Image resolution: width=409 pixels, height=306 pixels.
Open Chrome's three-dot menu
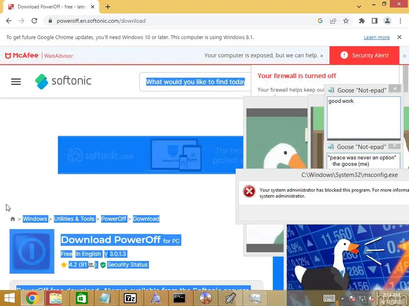point(400,21)
